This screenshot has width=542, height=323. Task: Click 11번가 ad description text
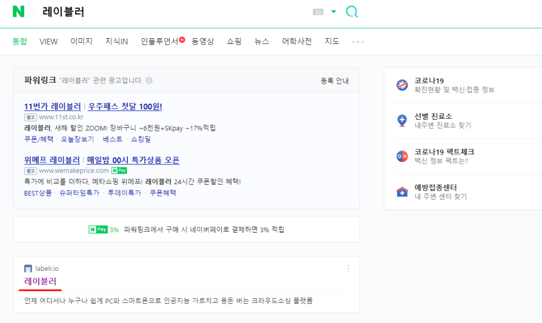[120, 128]
